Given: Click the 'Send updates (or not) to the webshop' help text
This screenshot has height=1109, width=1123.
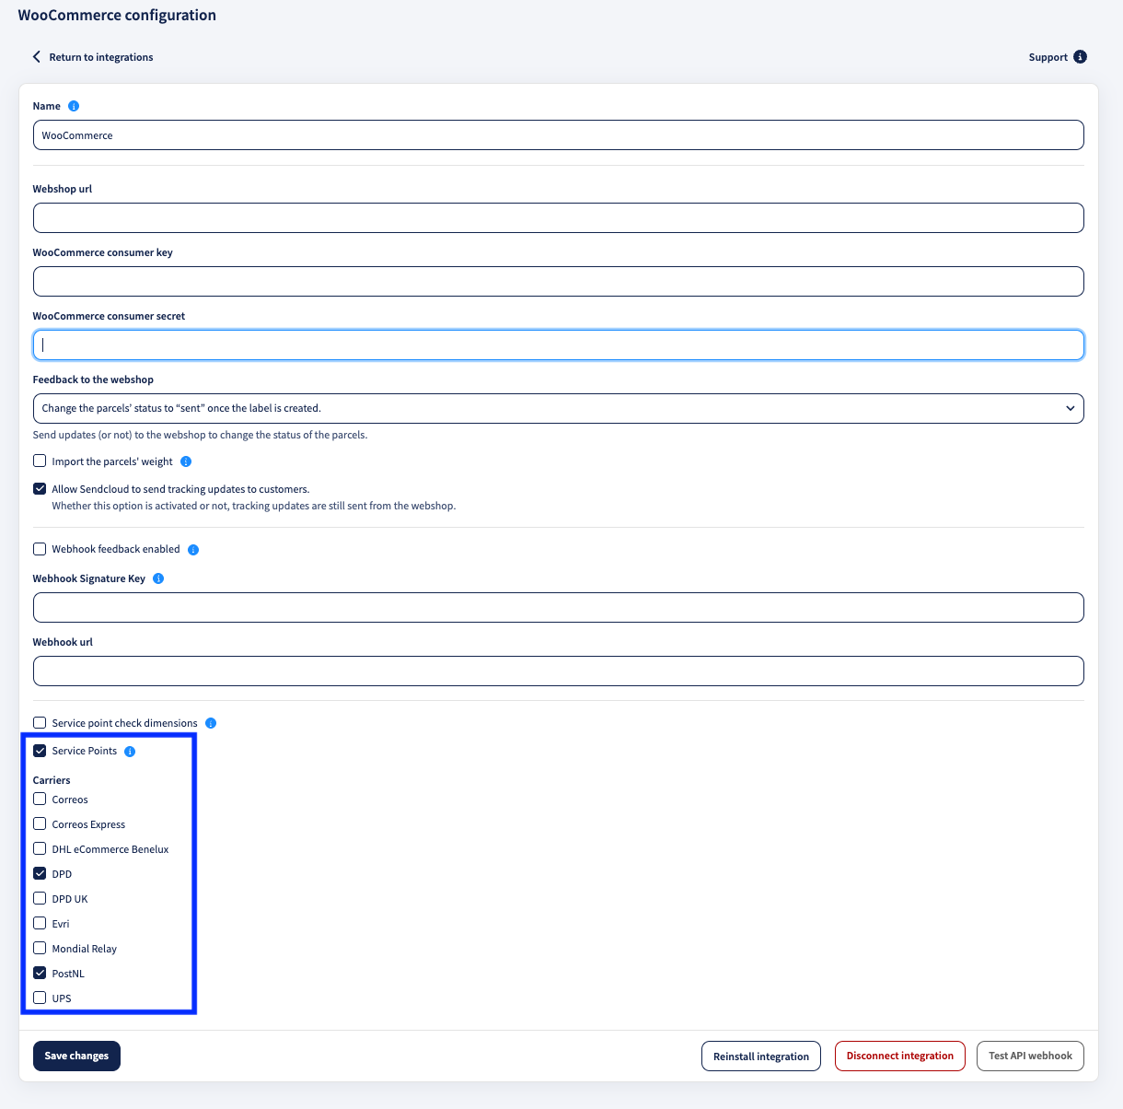Looking at the screenshot, I should point(201,435).
